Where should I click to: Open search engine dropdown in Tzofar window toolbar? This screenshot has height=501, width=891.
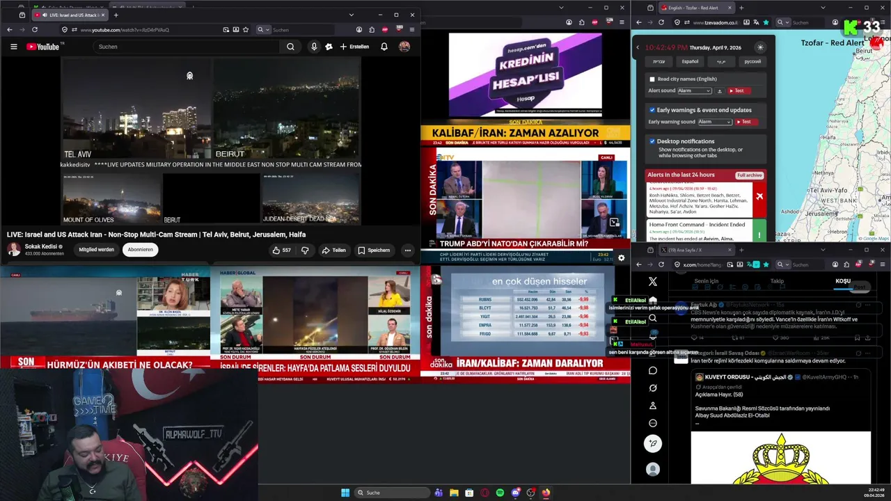click(782, 22)
